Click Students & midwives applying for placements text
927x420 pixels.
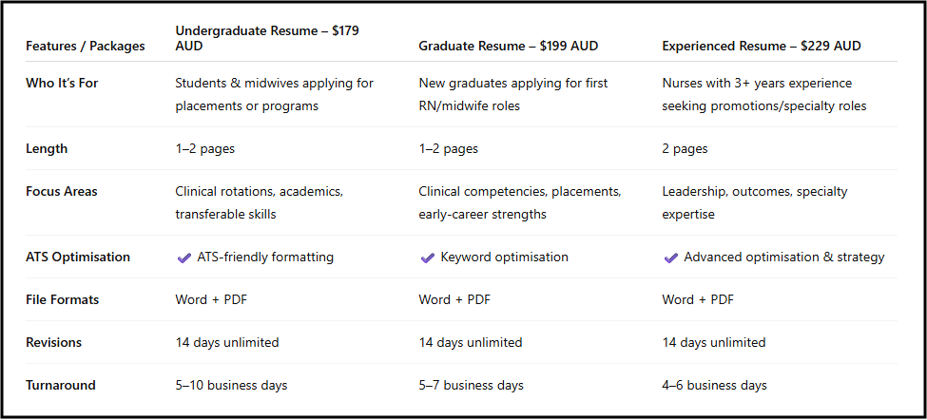click(275, 94)
